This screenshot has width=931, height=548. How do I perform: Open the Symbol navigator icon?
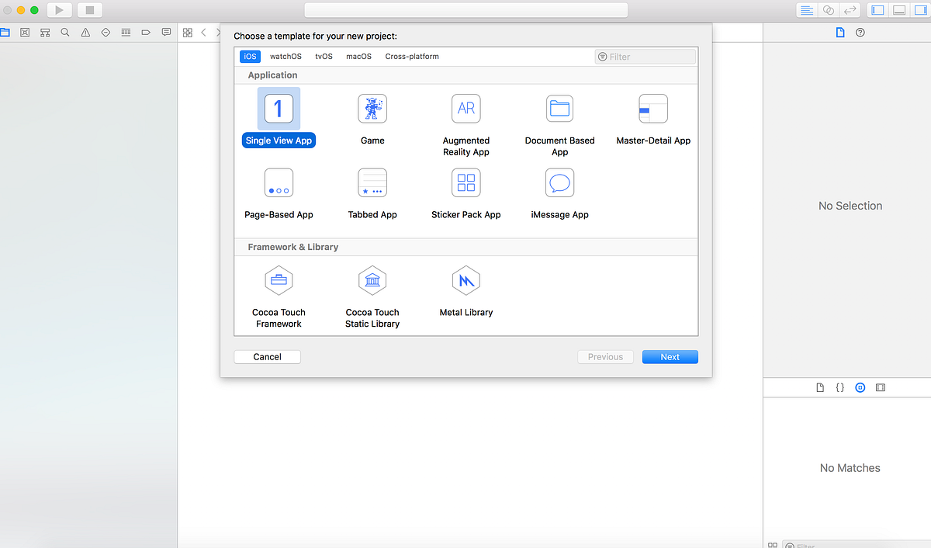pos(44,32)
